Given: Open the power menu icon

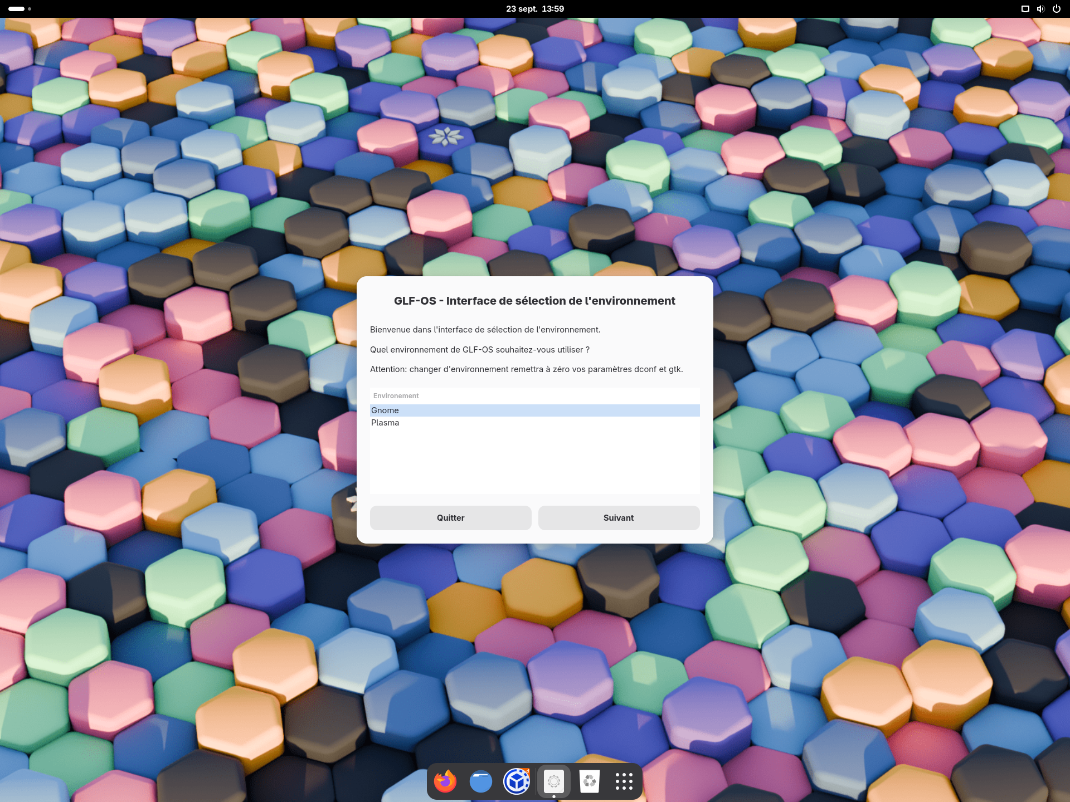Looking at the screenshot, I should click(1057, 9).
